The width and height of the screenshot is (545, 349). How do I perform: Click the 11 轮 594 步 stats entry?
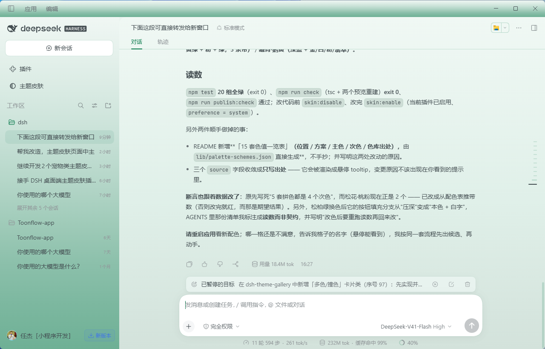[x=275, y=343]
